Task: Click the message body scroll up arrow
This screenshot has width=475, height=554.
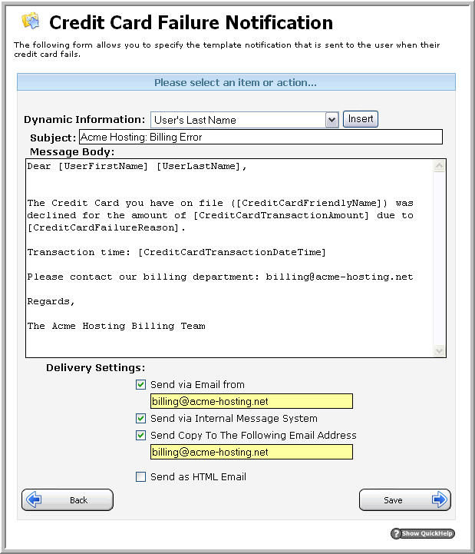Action: (x=440, y=166)
